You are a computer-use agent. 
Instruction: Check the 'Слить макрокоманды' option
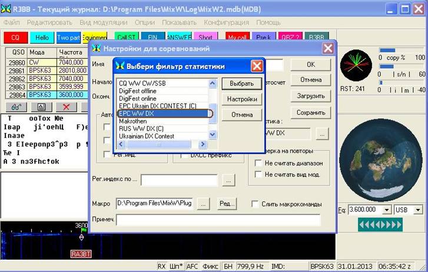click(x=255, y=204)
